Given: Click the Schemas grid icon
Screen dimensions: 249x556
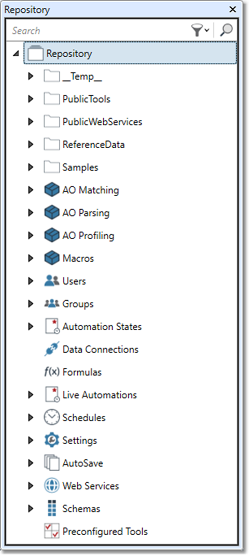Looking at the screenshot, I should [52, 508].
